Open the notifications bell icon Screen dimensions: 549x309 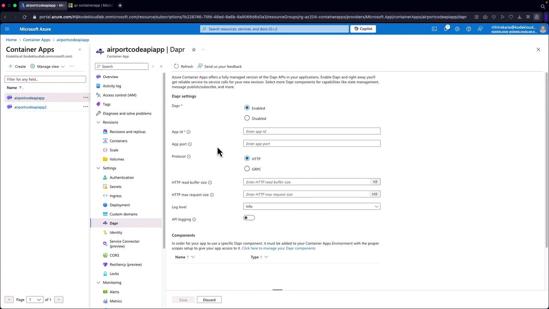pos(446,29)
